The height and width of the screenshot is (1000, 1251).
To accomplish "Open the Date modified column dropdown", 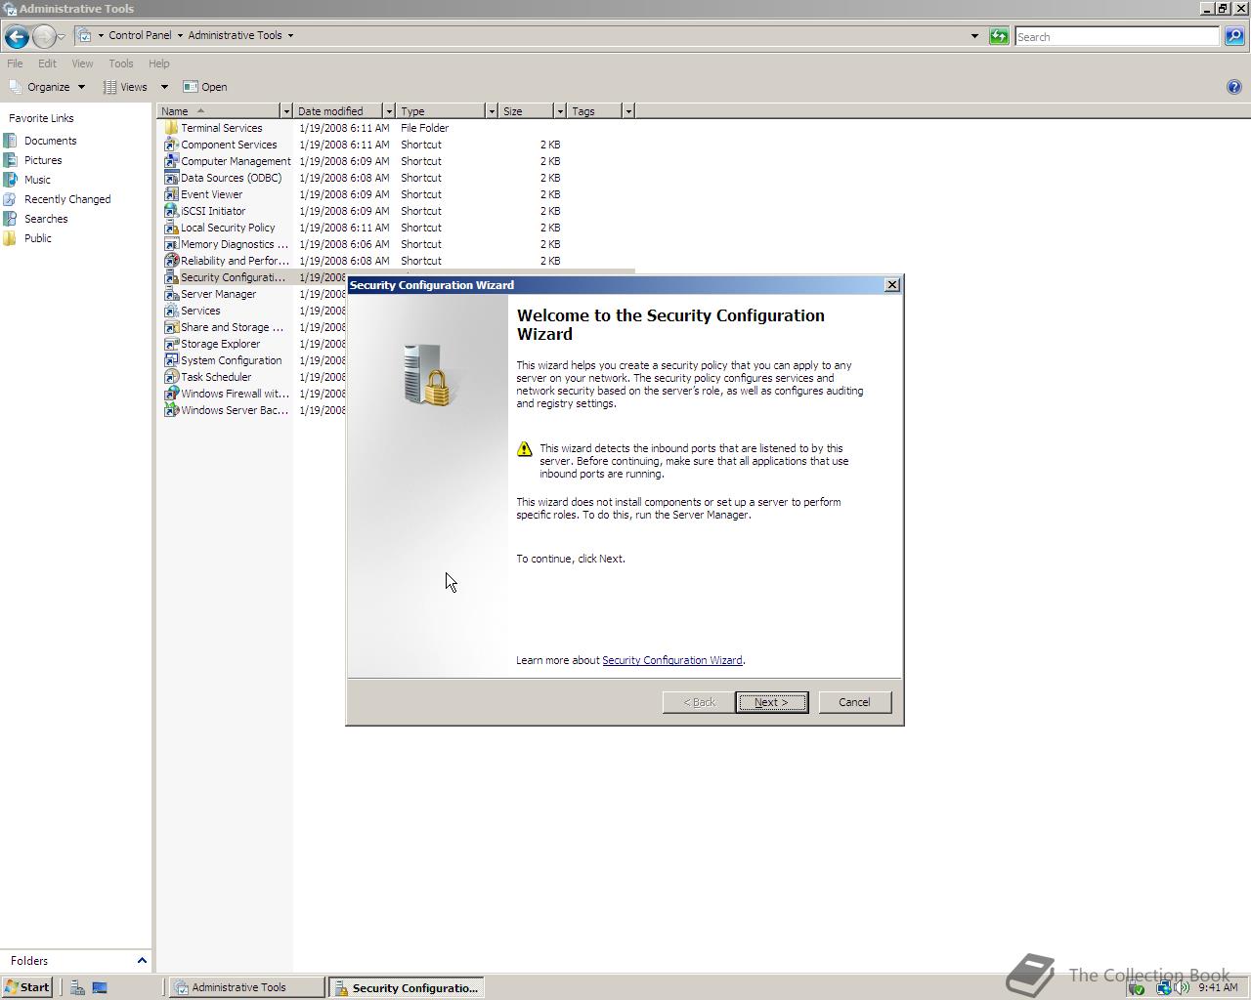I will click(x=389, y=111).
